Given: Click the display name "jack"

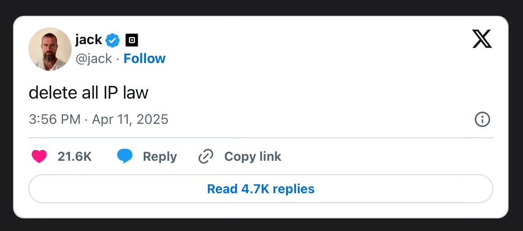Looking at the screenshot, I should (88, 40).
